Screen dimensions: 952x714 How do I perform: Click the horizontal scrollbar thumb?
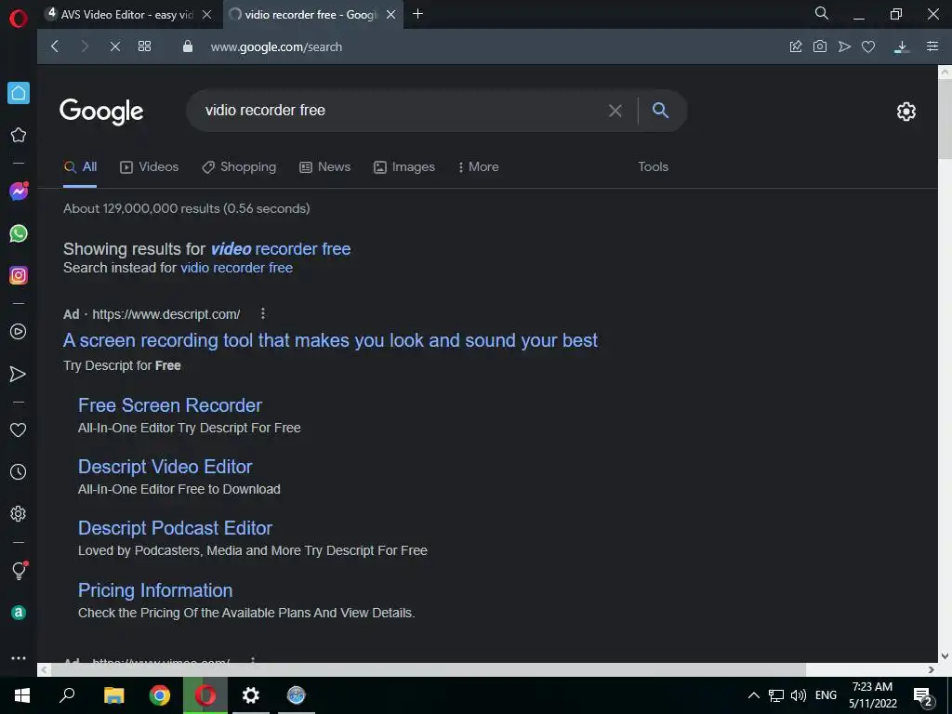point(428,669)
